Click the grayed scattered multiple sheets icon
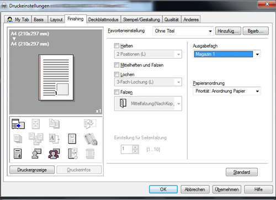Viewport: 276px width, 200px height. pyautogui.click(x=36, y=139)
